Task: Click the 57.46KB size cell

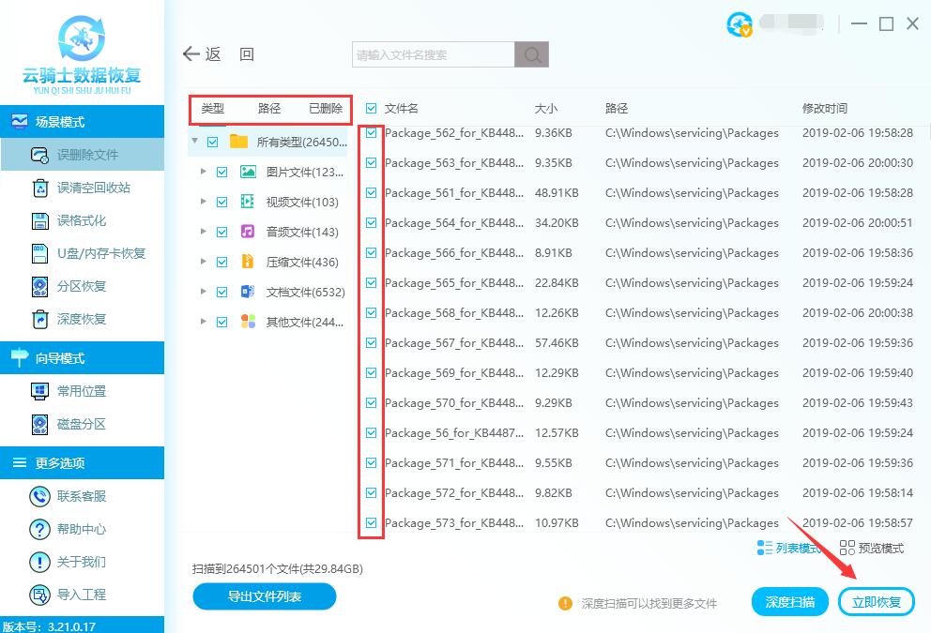Action: point(557,343)
